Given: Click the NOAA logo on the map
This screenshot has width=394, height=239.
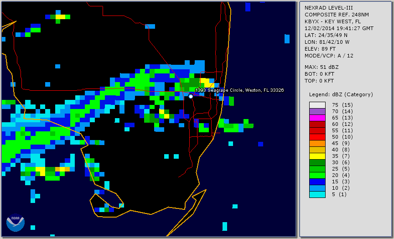Looking at the screenshot, I should (x=16, y=223).
